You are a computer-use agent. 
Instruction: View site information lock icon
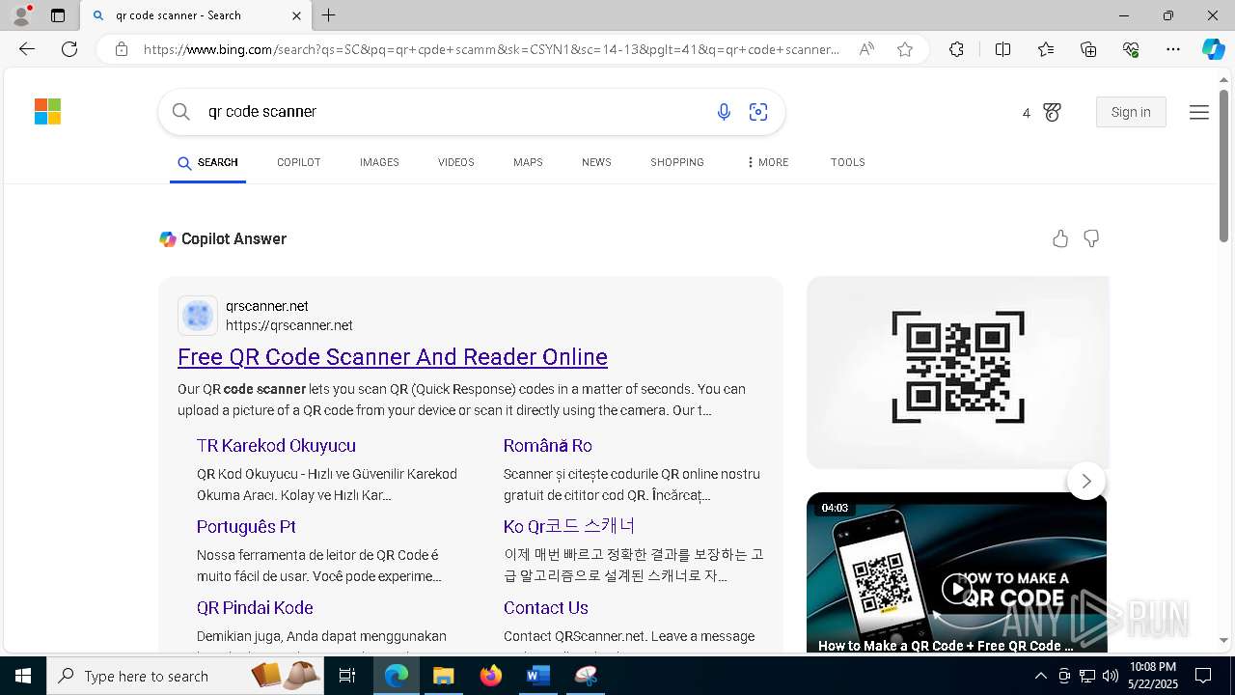[122, 49]
